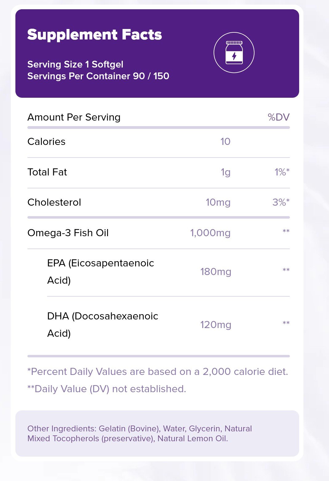Click the EPA 180mg amount
The width and height of the screenshot is (329, 481).
point(215,272)
